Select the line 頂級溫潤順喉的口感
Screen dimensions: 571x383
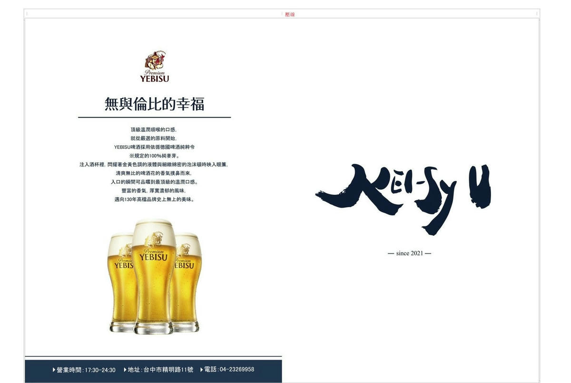click(154, 130)
